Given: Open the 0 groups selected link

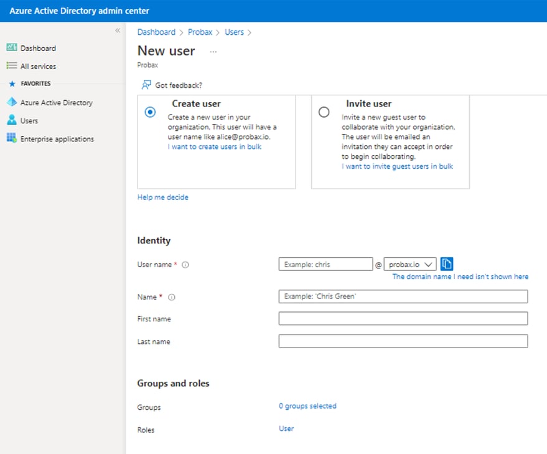Looking at the screenshot, I should pyautogui.click(x=307, y=405).
